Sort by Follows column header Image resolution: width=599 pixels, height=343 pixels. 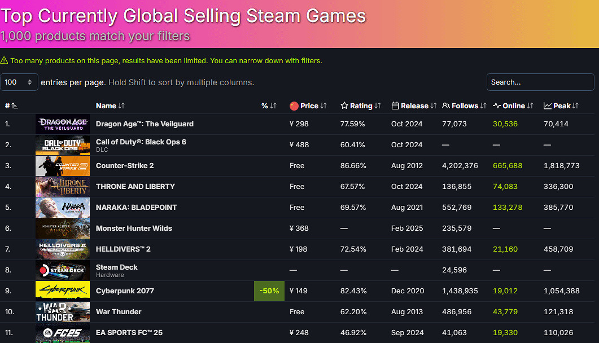[x=464, y=105]
